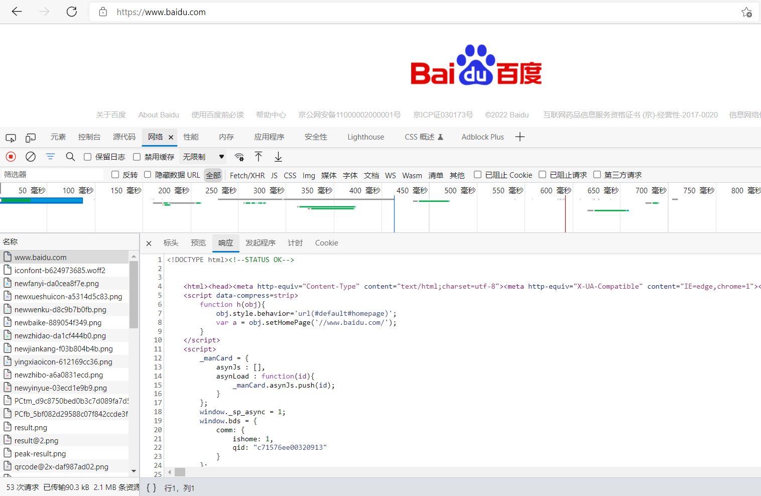Enable the 保留日志 checkbox
The image size is (761, 496).
pos(87,157)
